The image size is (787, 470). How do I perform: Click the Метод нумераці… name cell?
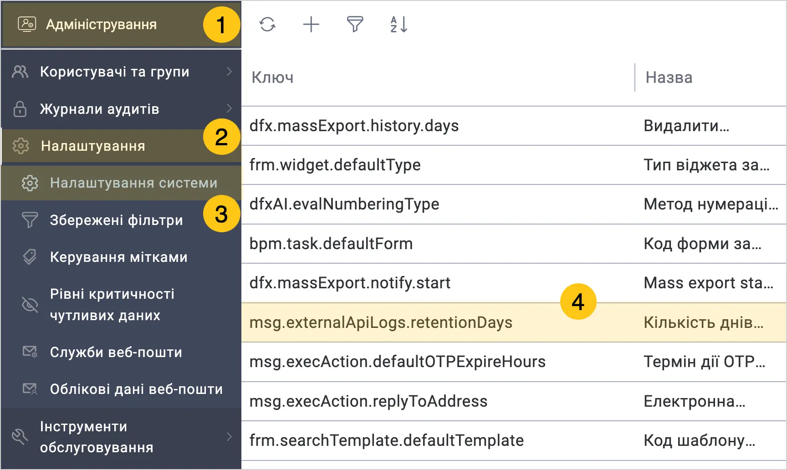[711, 204]
